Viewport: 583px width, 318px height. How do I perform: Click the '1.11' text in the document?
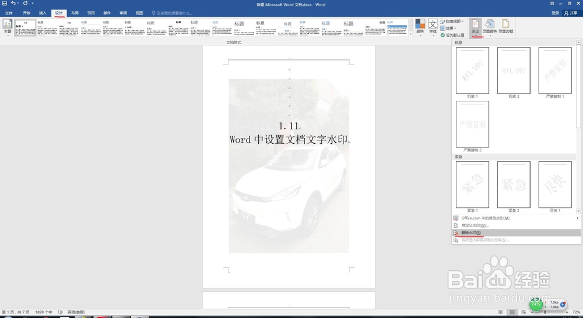(x=289, y=126)
